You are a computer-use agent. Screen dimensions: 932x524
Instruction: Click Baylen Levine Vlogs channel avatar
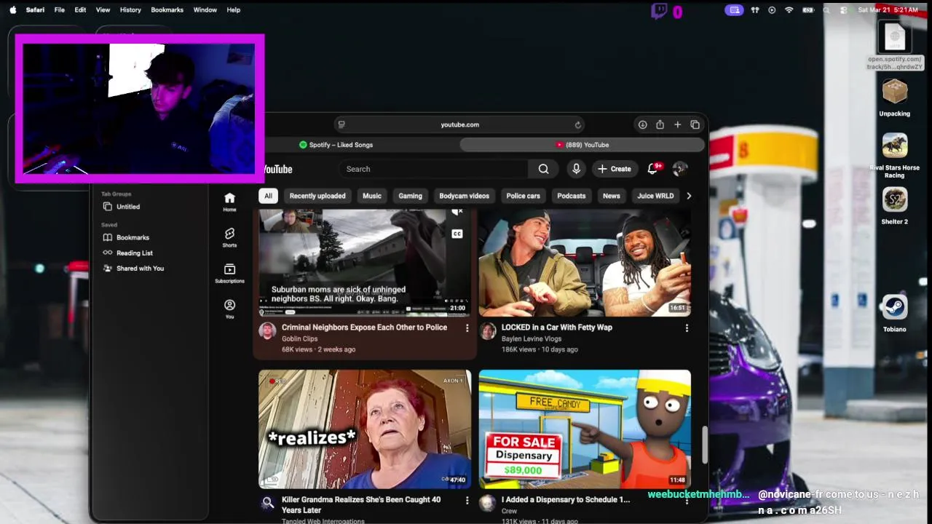[x=488, y=330]
